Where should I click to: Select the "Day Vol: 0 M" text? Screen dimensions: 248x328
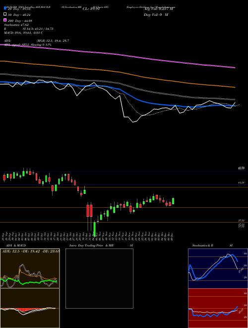tap(156, 14)
